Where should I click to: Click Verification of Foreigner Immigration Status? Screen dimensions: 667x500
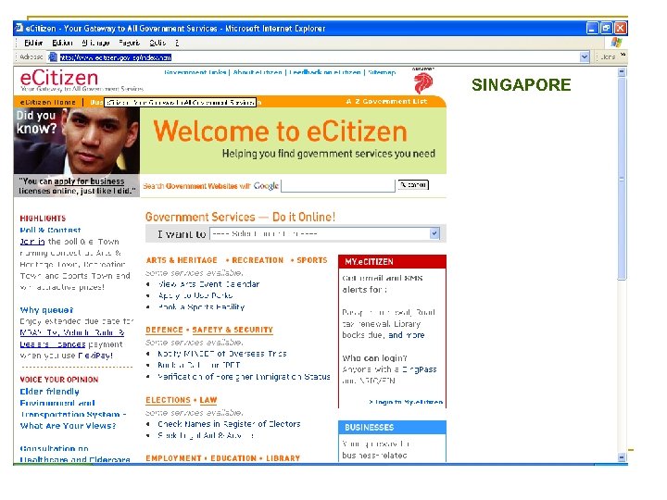[244, 377]
